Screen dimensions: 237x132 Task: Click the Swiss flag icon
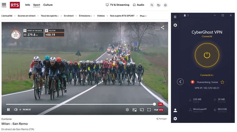[192, 82]
